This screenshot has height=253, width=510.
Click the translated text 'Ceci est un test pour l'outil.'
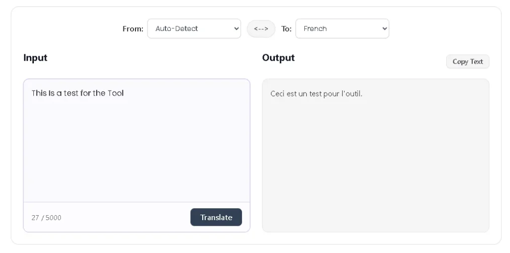(316, 94)
